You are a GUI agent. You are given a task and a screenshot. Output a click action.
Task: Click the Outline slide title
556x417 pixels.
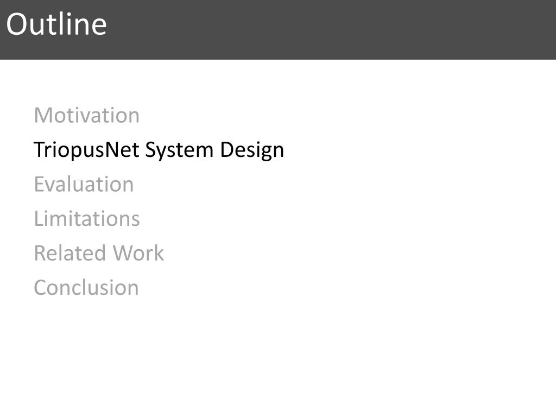click(56, 24)
